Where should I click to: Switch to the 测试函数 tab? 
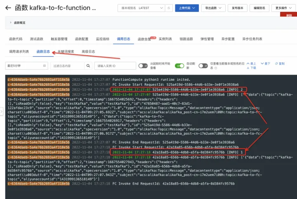[37, 39]
